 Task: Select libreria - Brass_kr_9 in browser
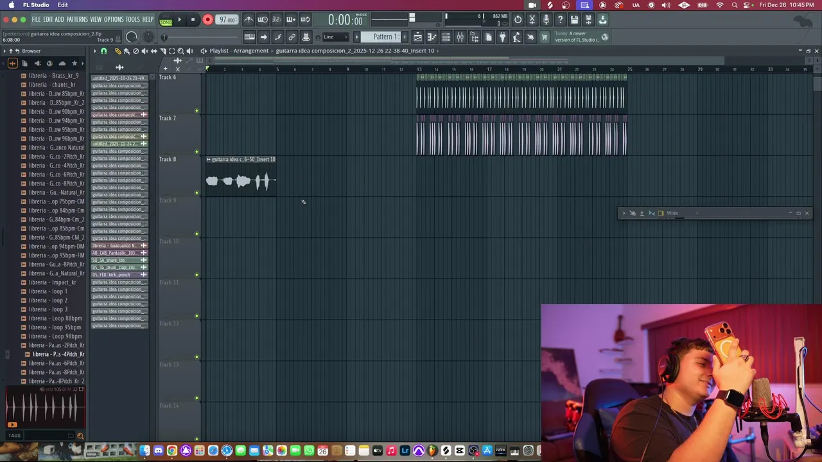pyautogui.click(x=53, y=76)
